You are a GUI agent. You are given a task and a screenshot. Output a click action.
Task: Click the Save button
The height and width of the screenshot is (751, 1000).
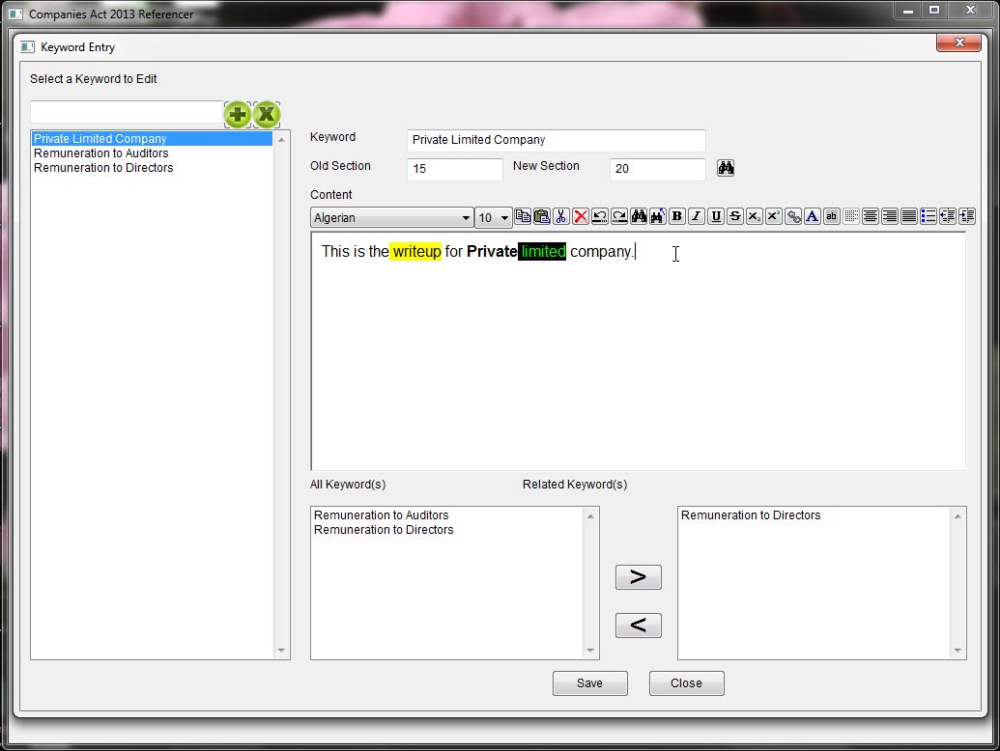[x=589, y=683]
